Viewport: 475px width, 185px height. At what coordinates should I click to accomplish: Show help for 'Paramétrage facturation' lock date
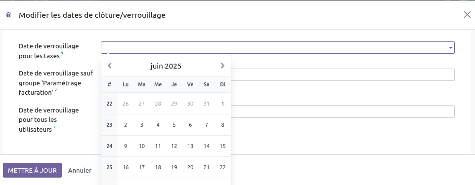tap(56, 90)
